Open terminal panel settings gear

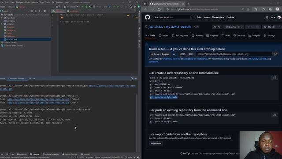132,79
